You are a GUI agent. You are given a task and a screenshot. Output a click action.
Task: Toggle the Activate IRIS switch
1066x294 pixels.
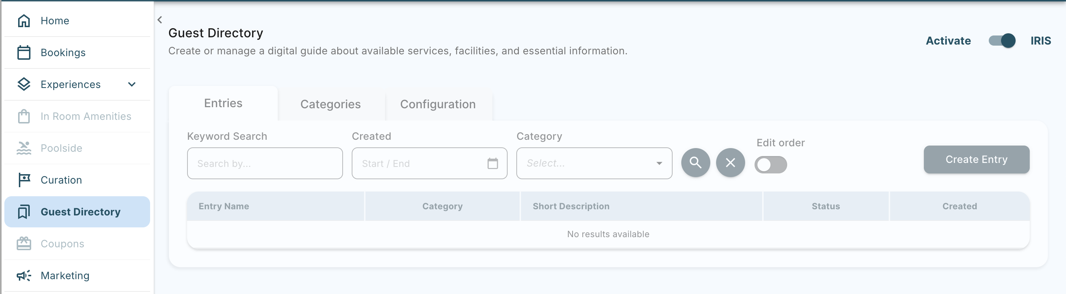pos(1001,41)
